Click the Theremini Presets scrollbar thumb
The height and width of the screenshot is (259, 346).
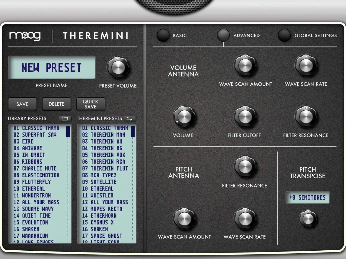point(133,131)
